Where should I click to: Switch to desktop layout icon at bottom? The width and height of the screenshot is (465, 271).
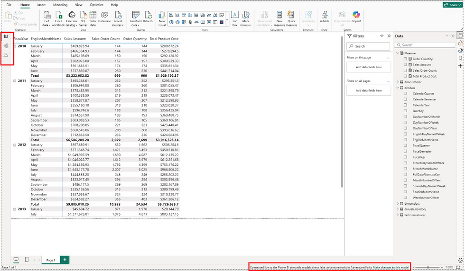(x=16, y=260)
